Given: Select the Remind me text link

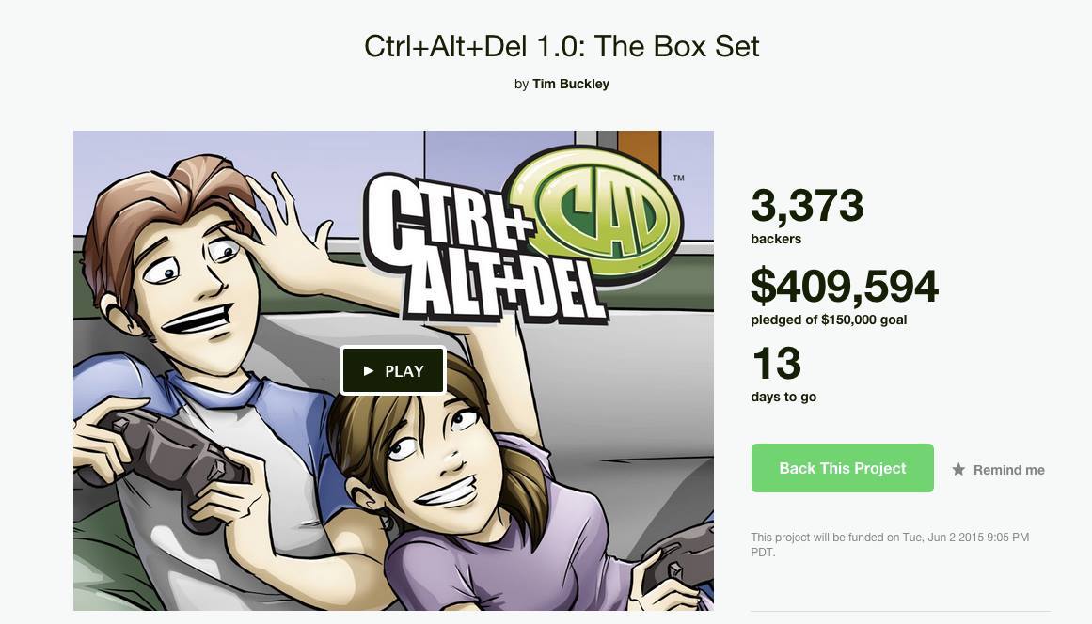Looking at the screenshot, I should [x=1008, y=470].
